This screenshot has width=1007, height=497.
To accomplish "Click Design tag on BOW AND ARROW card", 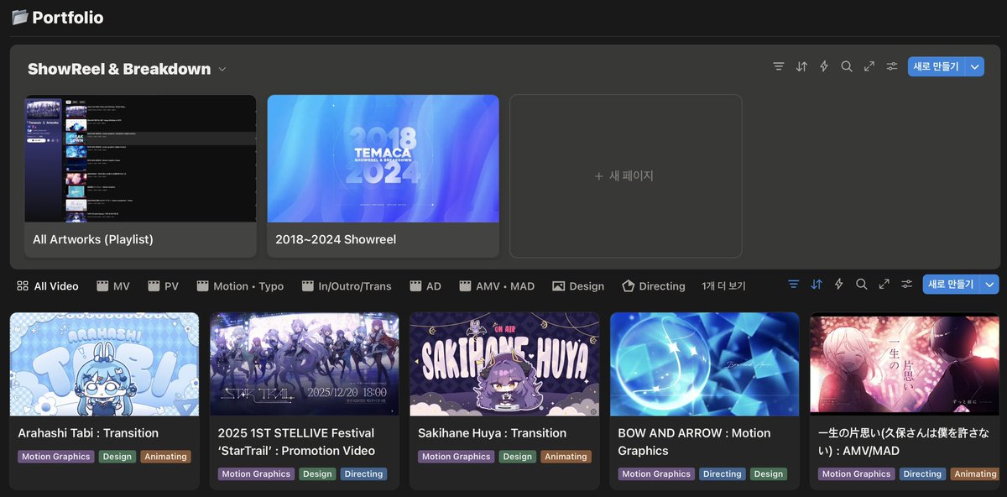I will coord(768,474).
